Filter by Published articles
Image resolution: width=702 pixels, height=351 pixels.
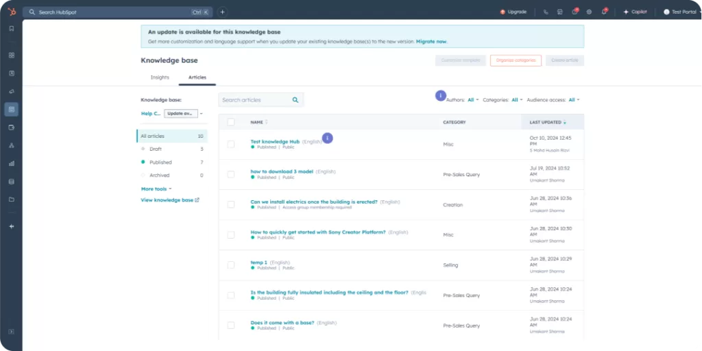[172, 162]
